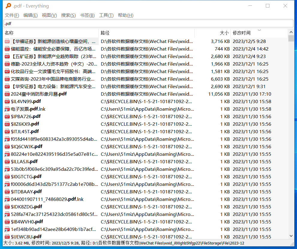This screenshot has height=249, width=297.
Task: Click PDF icon of 化妆品行业 file
Action: [x=7, y=72]
